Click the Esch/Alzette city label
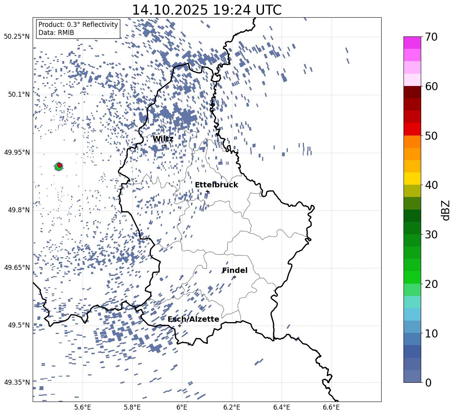The image size is (455, 415). tap(193, 319)
